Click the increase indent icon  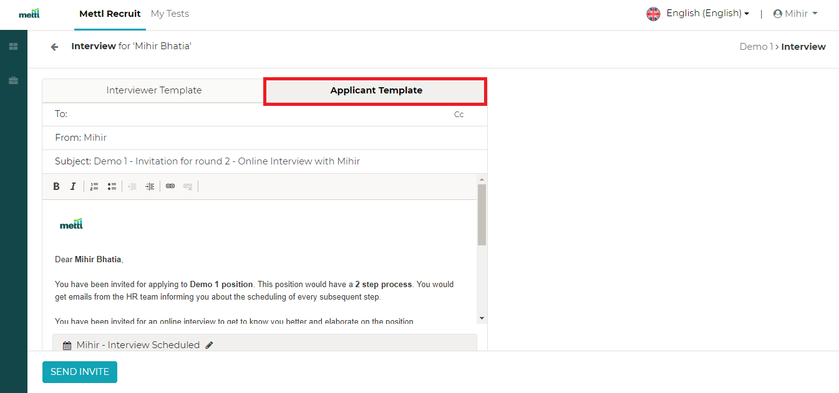pos(150,186)
